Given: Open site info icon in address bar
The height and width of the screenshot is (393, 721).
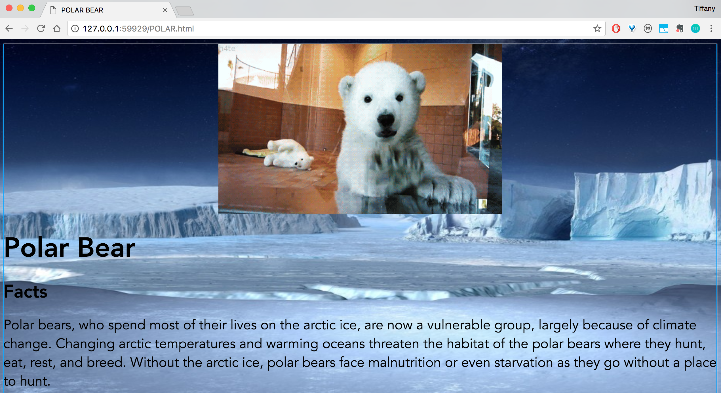Looking at the screenshot, I should pyautogui.click(x=75, y=28).
